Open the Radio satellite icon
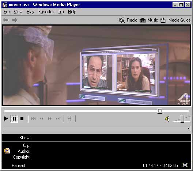 [122, 20]
